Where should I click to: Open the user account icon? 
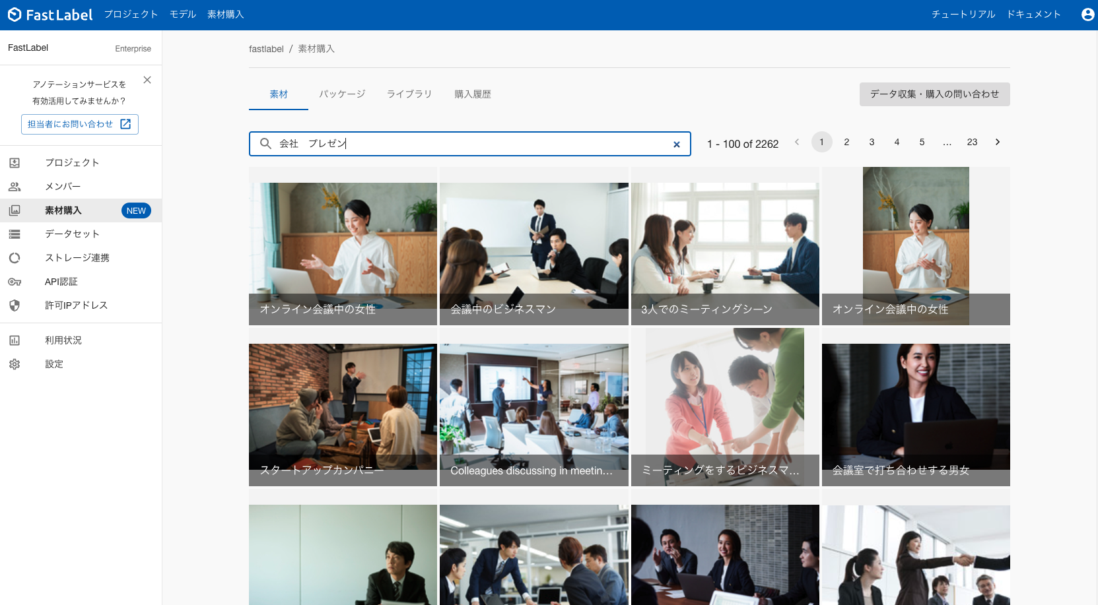(x=1087, y=15)
